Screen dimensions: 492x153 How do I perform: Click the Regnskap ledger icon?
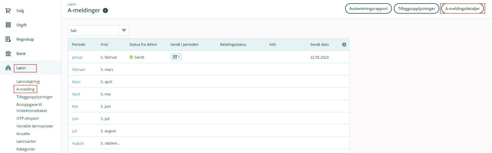tap(8, 39)
